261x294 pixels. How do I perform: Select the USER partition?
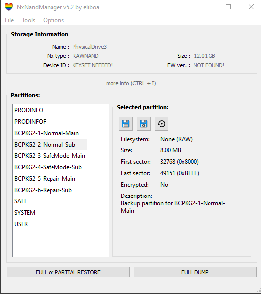click(21, 224)
